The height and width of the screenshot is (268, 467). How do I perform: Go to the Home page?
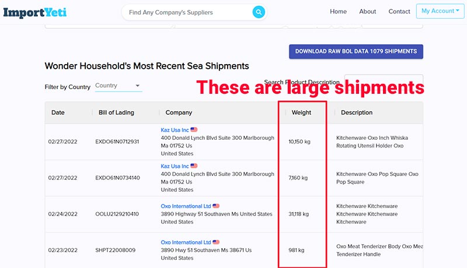point(338,12)
